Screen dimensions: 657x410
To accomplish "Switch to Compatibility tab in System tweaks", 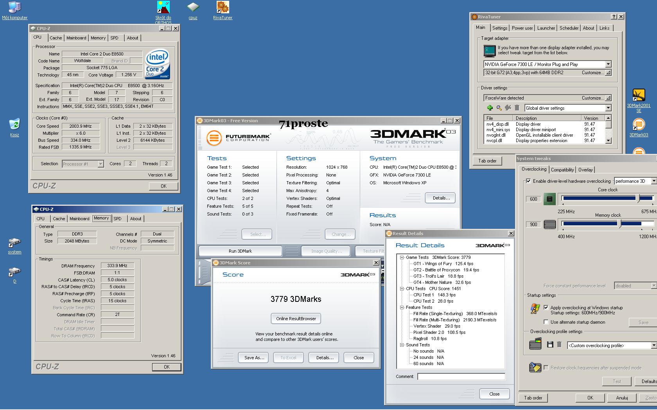I will (x=562, y=170).
